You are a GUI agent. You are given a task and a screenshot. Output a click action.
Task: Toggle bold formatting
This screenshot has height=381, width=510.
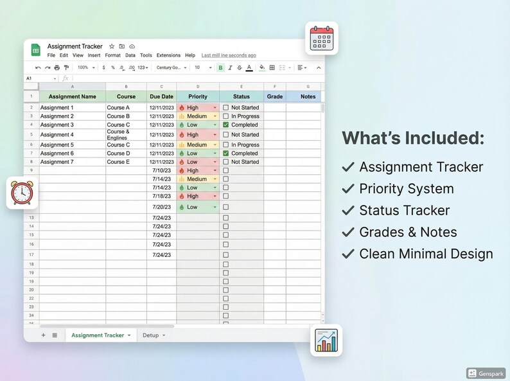coord(220,67)
